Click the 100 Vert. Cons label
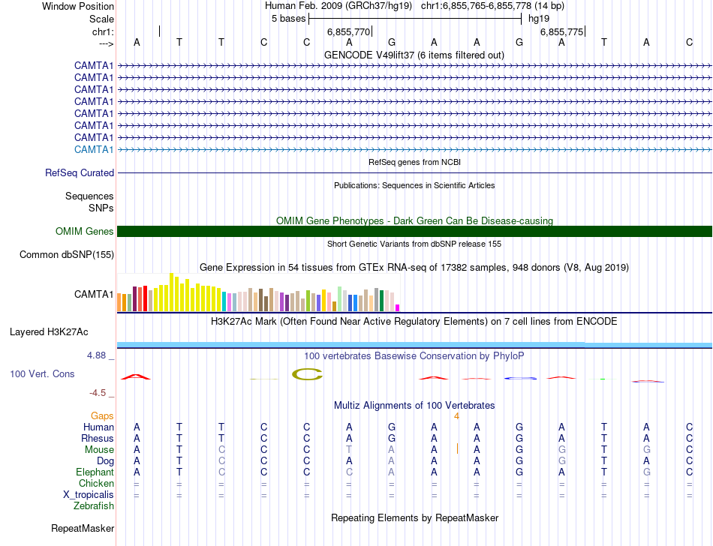Viewport: 713px width, 546px height. click(42, 373)
